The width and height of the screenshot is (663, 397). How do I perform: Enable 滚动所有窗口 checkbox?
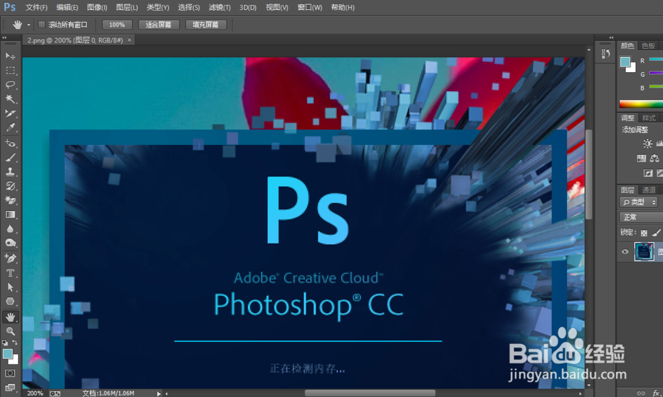coord(41,24)
